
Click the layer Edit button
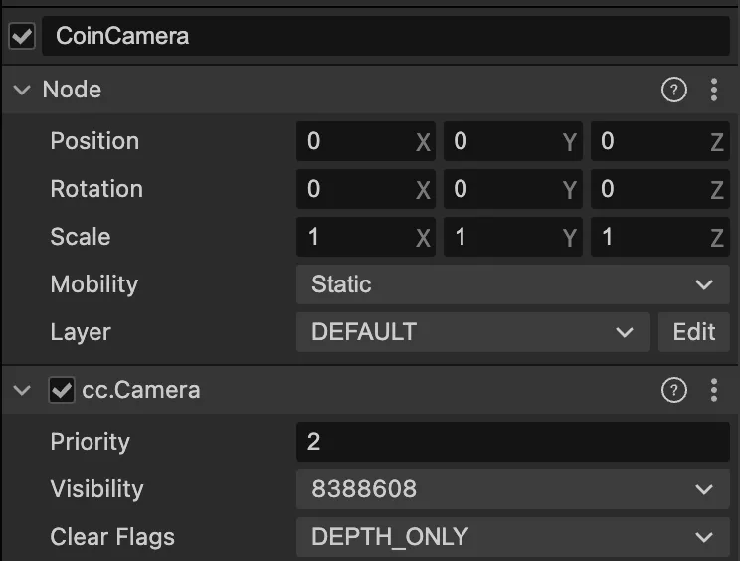point(693,332)
